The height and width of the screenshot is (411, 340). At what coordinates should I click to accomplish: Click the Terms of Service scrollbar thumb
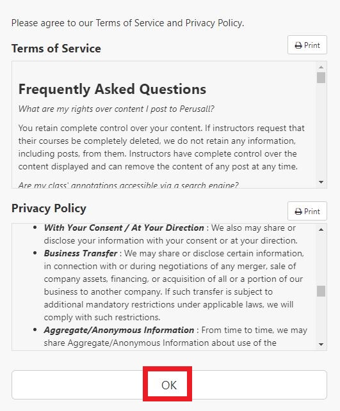[321, 77]
